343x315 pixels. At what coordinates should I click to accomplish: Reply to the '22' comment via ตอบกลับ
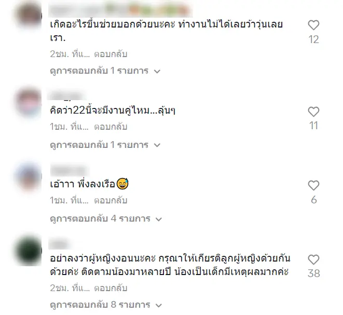click(111, 127)
